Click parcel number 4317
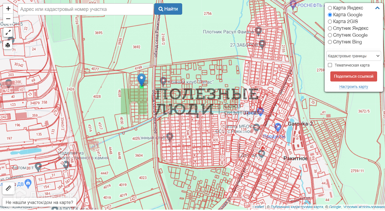 (x=100, y=126)
